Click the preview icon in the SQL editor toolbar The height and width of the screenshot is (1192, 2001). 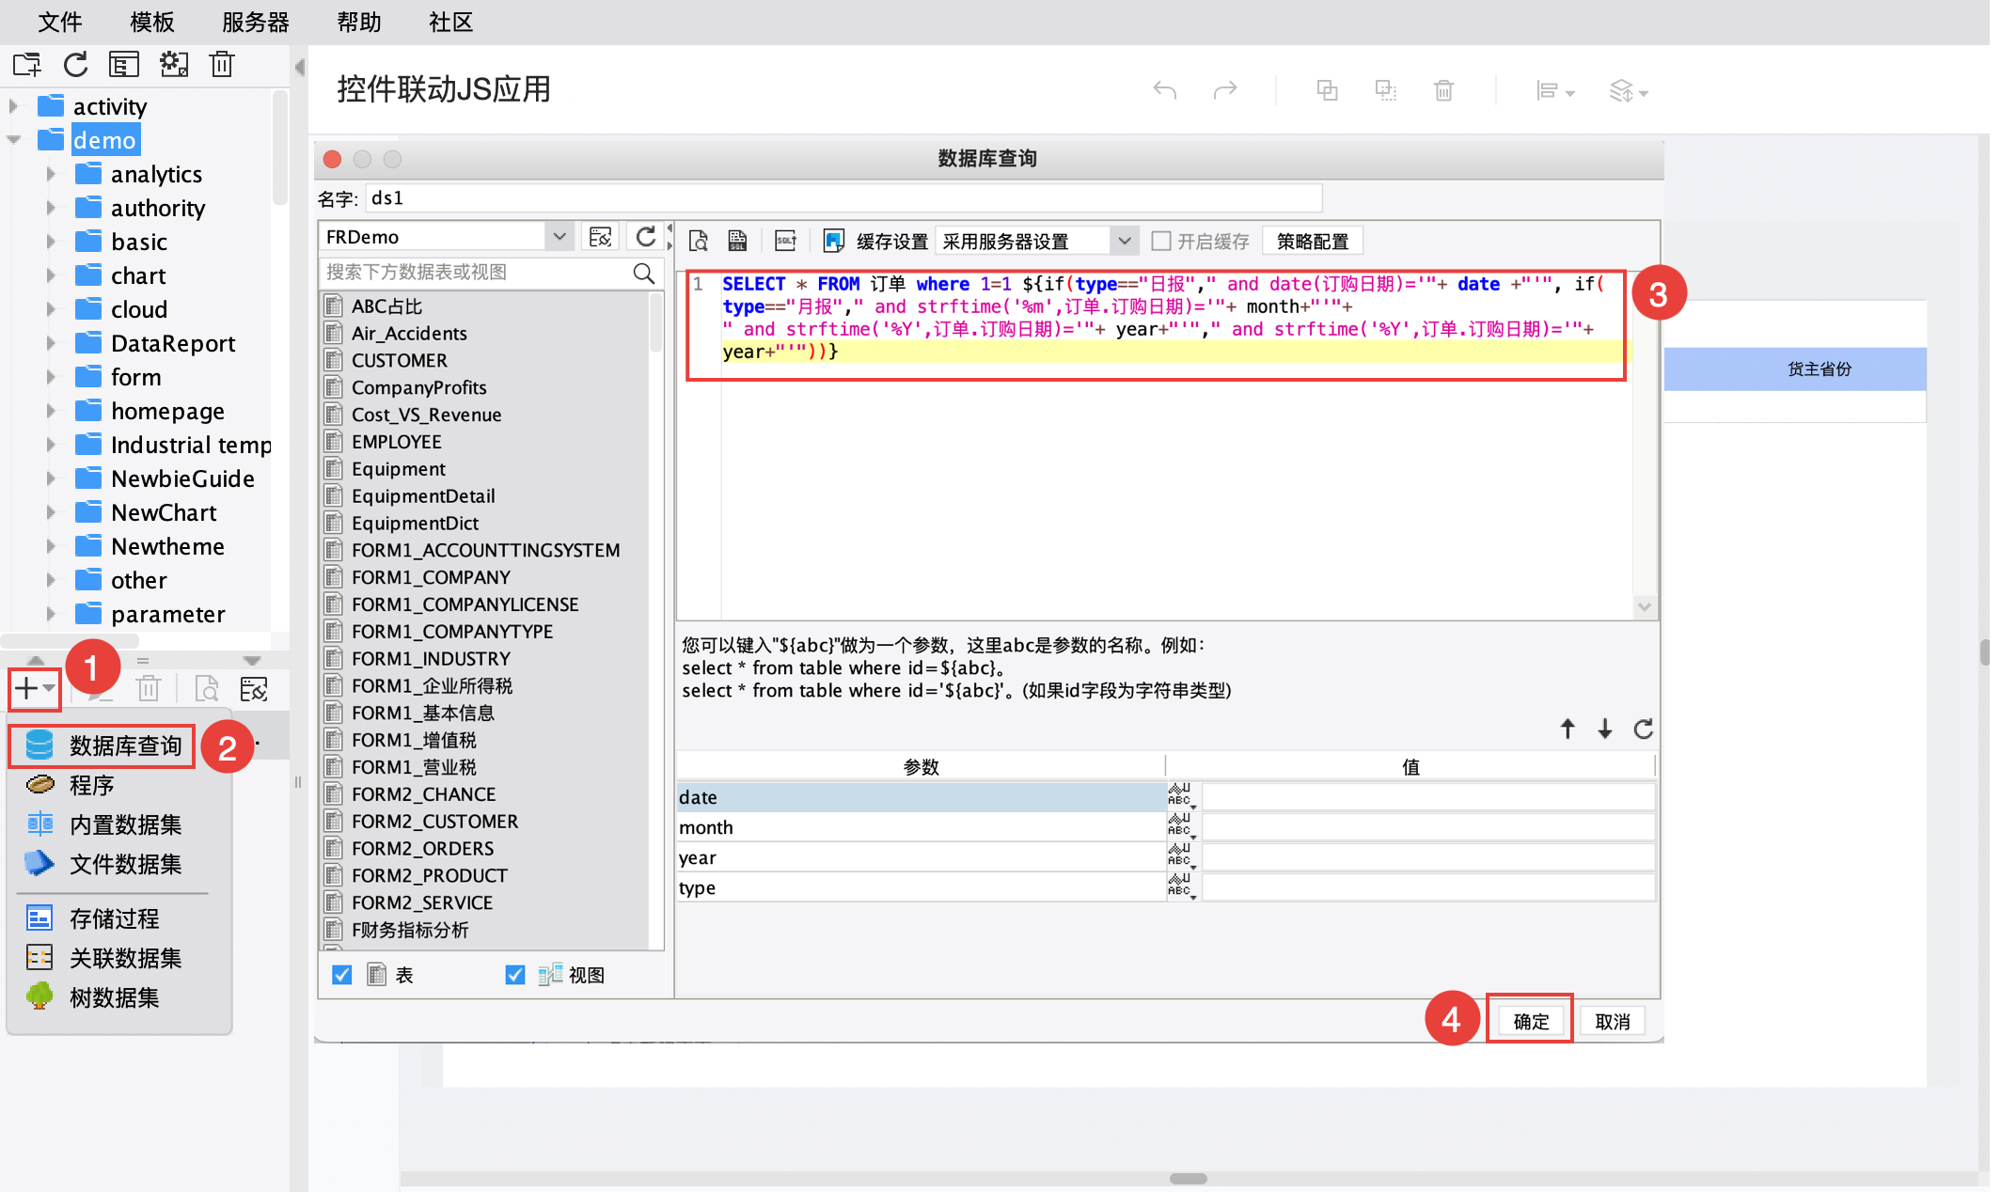(699, 242)
